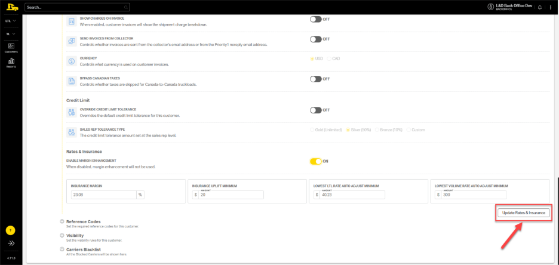The image size is (559, 265).
Task: Expand the TL sidebar menu
Action: [11, 34]
